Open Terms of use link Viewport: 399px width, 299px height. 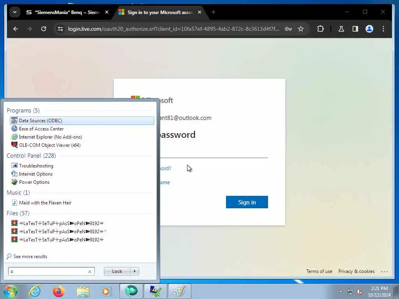coord(319,271)
